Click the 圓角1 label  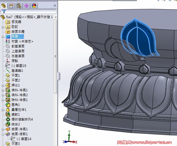point(16,105)
